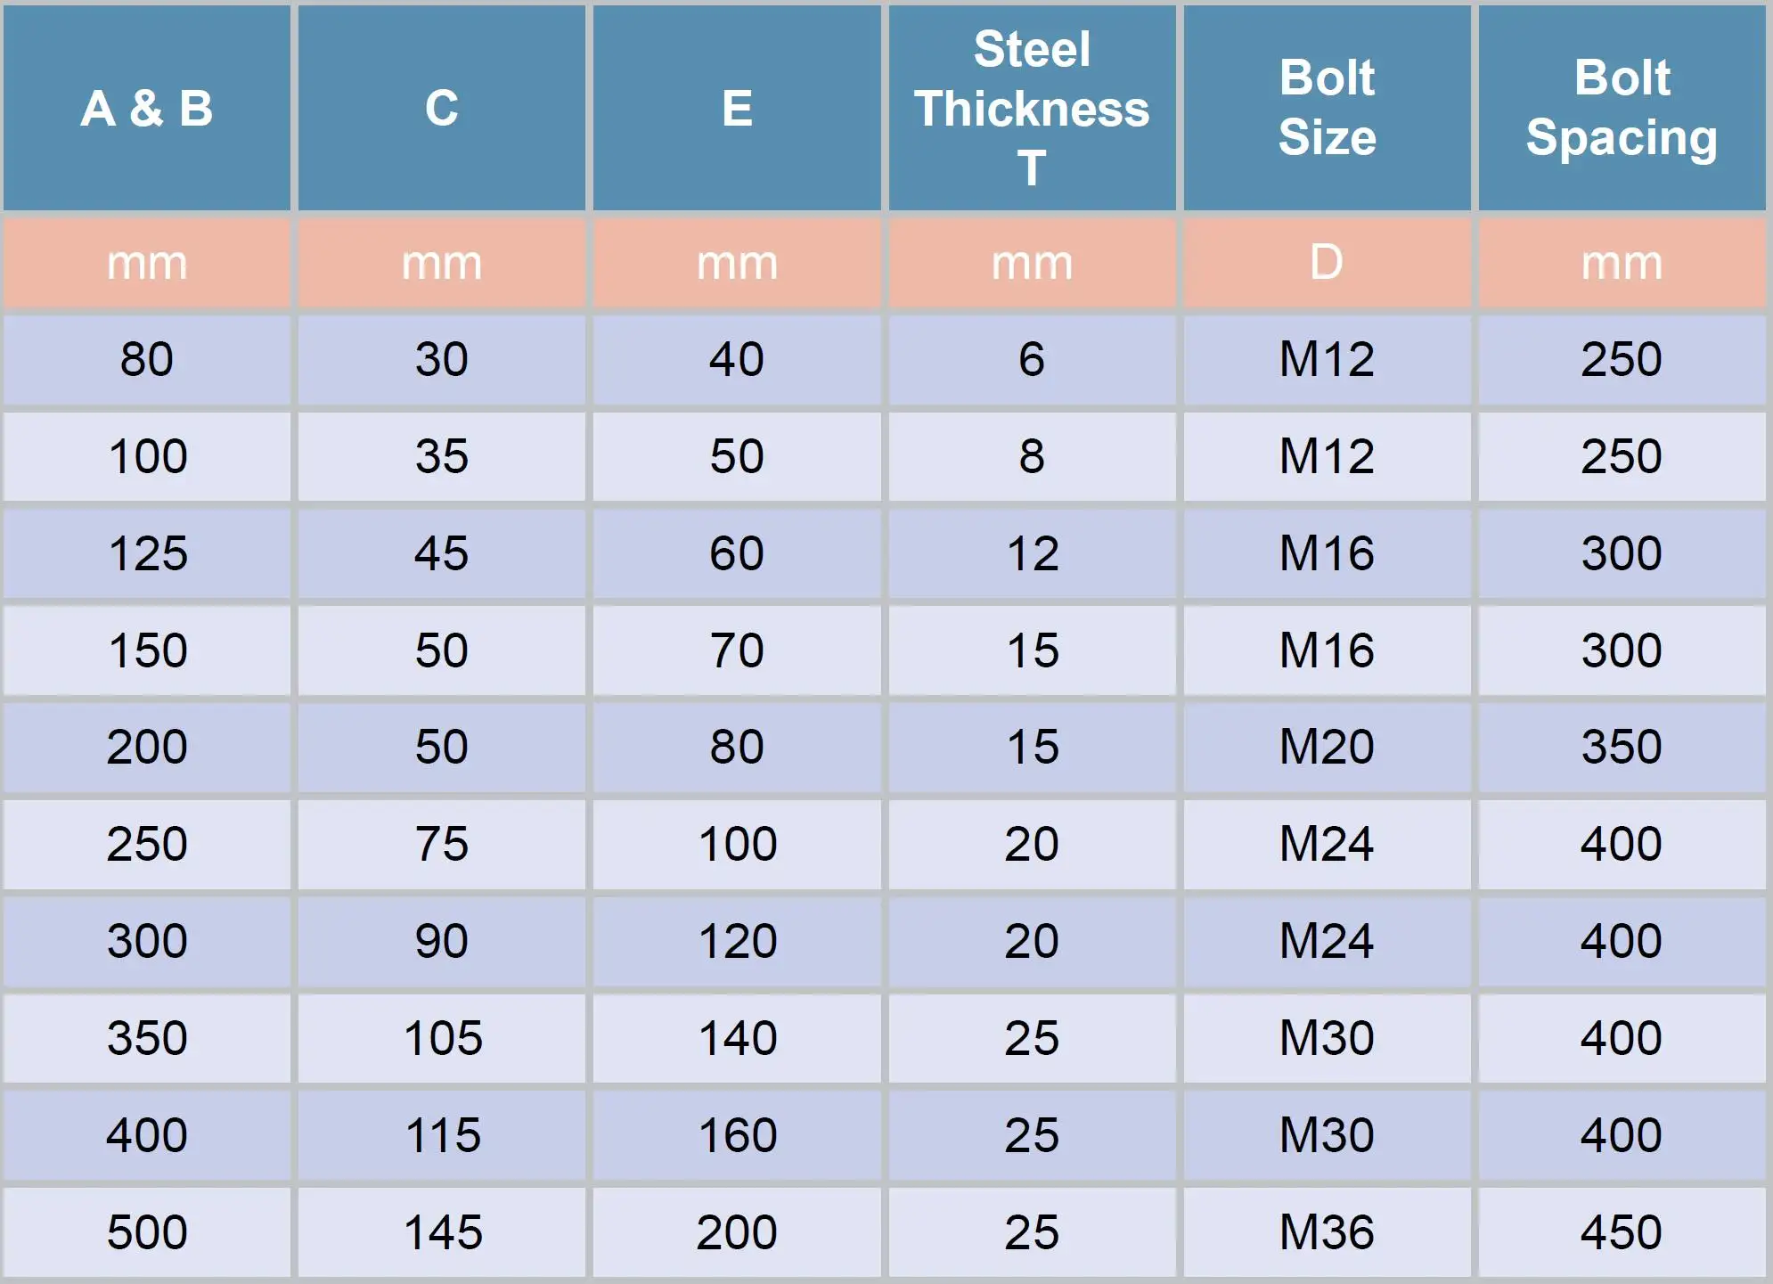Select the 105 value in column C
This screenshot has width=1773, height=1284.
(442, 1038)
